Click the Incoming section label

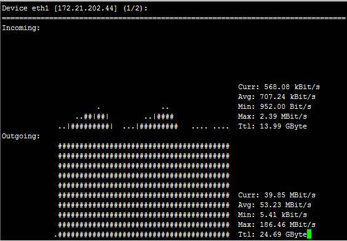pos(21,28)
